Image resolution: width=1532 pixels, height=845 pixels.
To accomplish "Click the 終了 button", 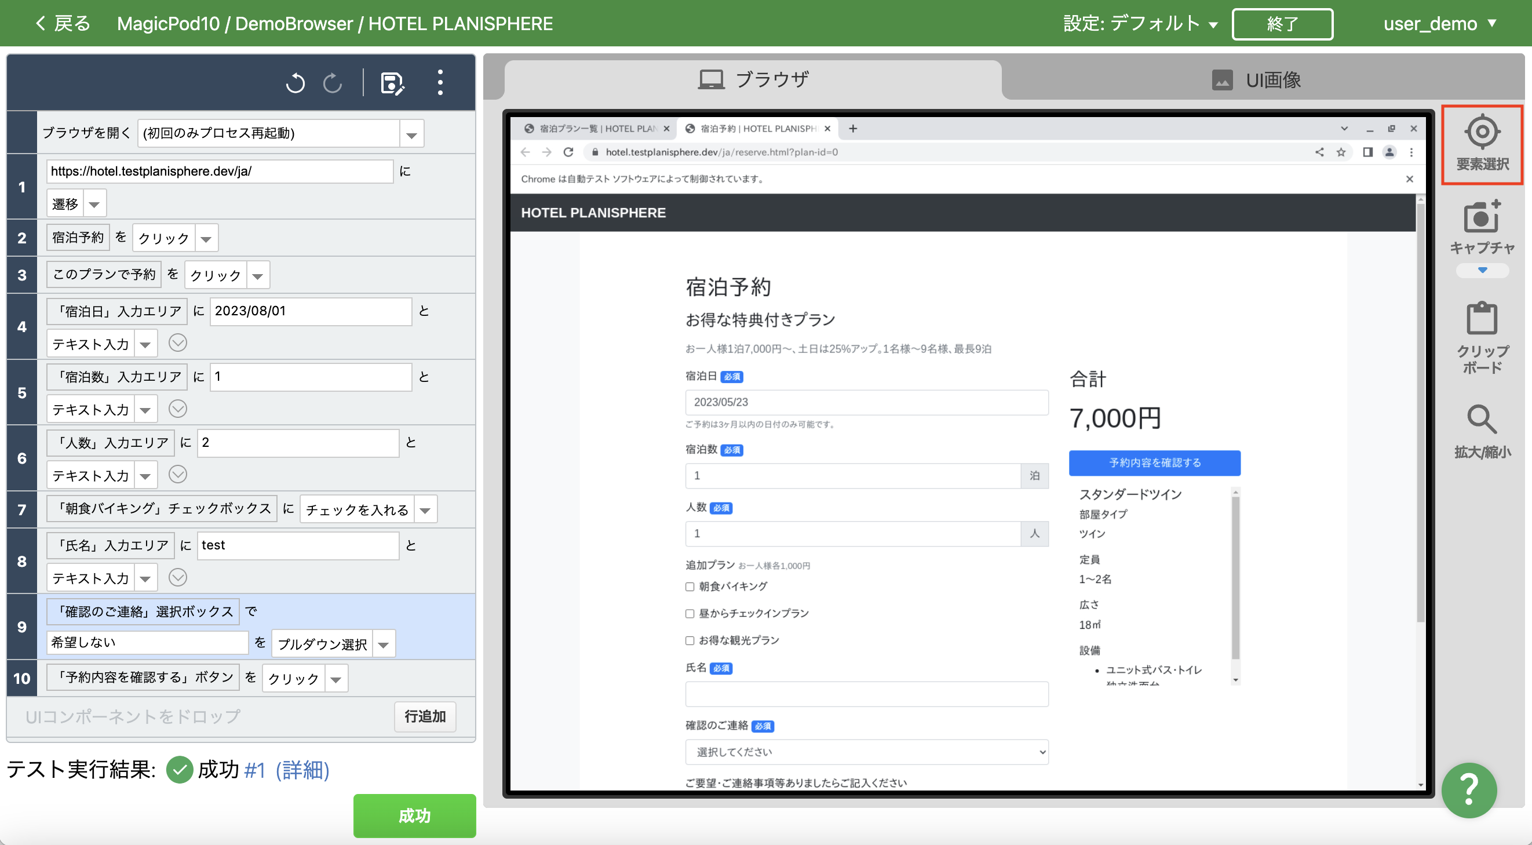I will point(1282,24).
